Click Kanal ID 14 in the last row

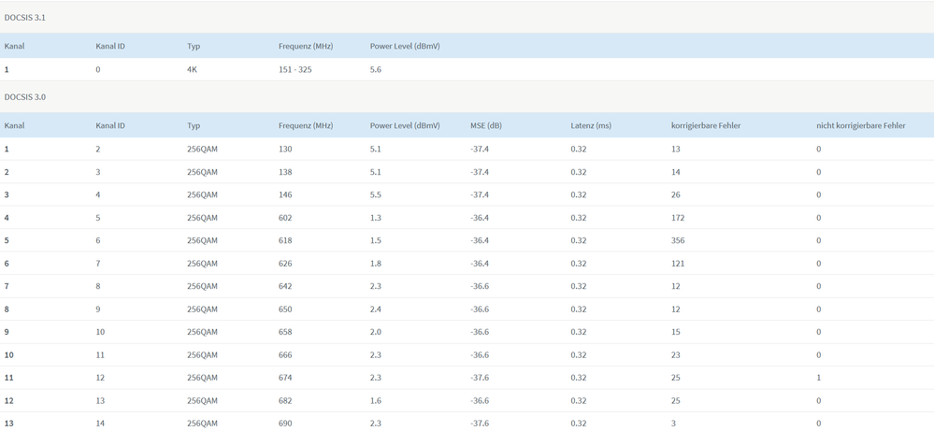100,424
